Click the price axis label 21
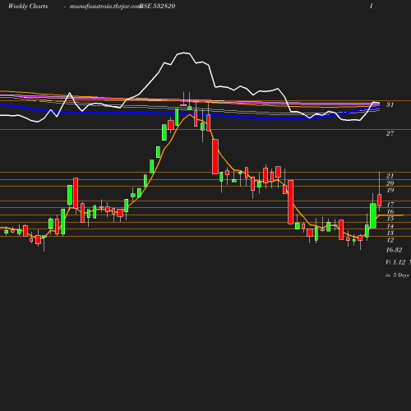 click(x=390, y=176)
